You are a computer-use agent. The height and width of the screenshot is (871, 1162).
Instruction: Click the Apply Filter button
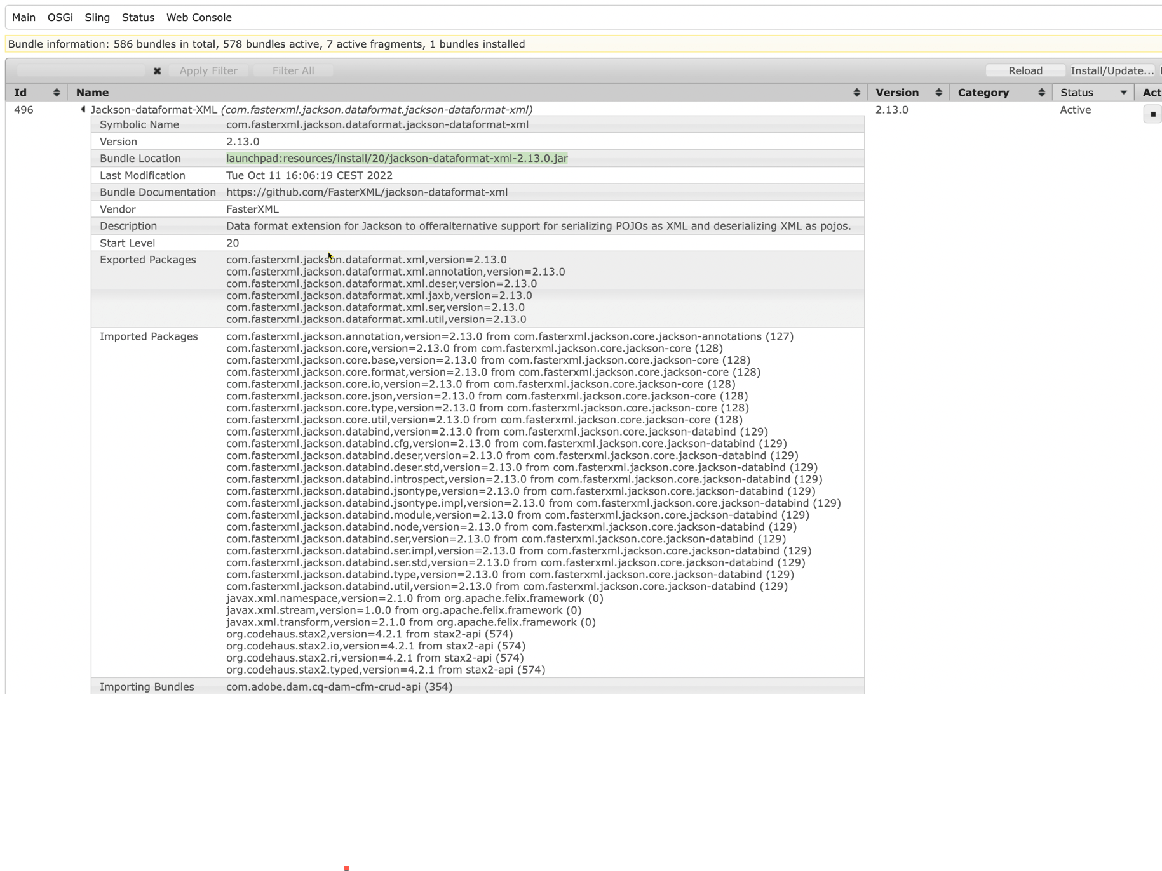(208, 70)
